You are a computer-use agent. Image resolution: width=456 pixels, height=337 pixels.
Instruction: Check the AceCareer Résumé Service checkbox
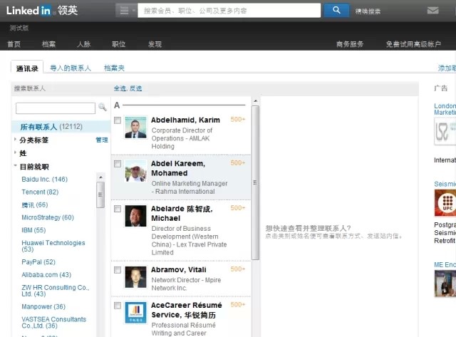coord(118,306)
